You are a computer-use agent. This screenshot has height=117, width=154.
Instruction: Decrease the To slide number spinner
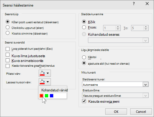click(146, 29)
